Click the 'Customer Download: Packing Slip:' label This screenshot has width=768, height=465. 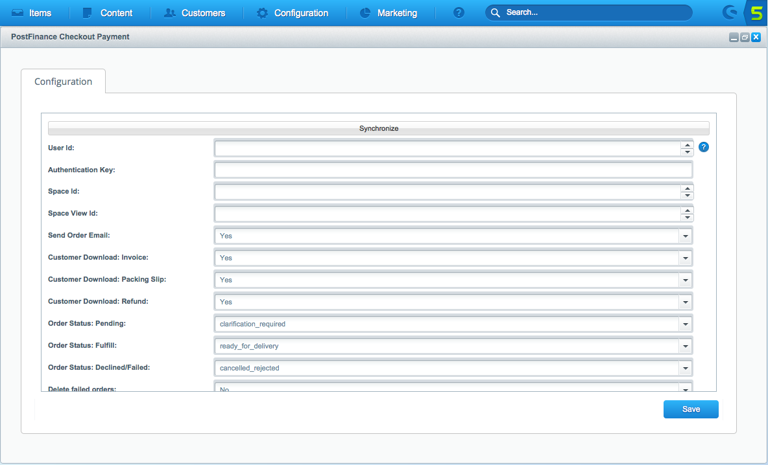107,279
